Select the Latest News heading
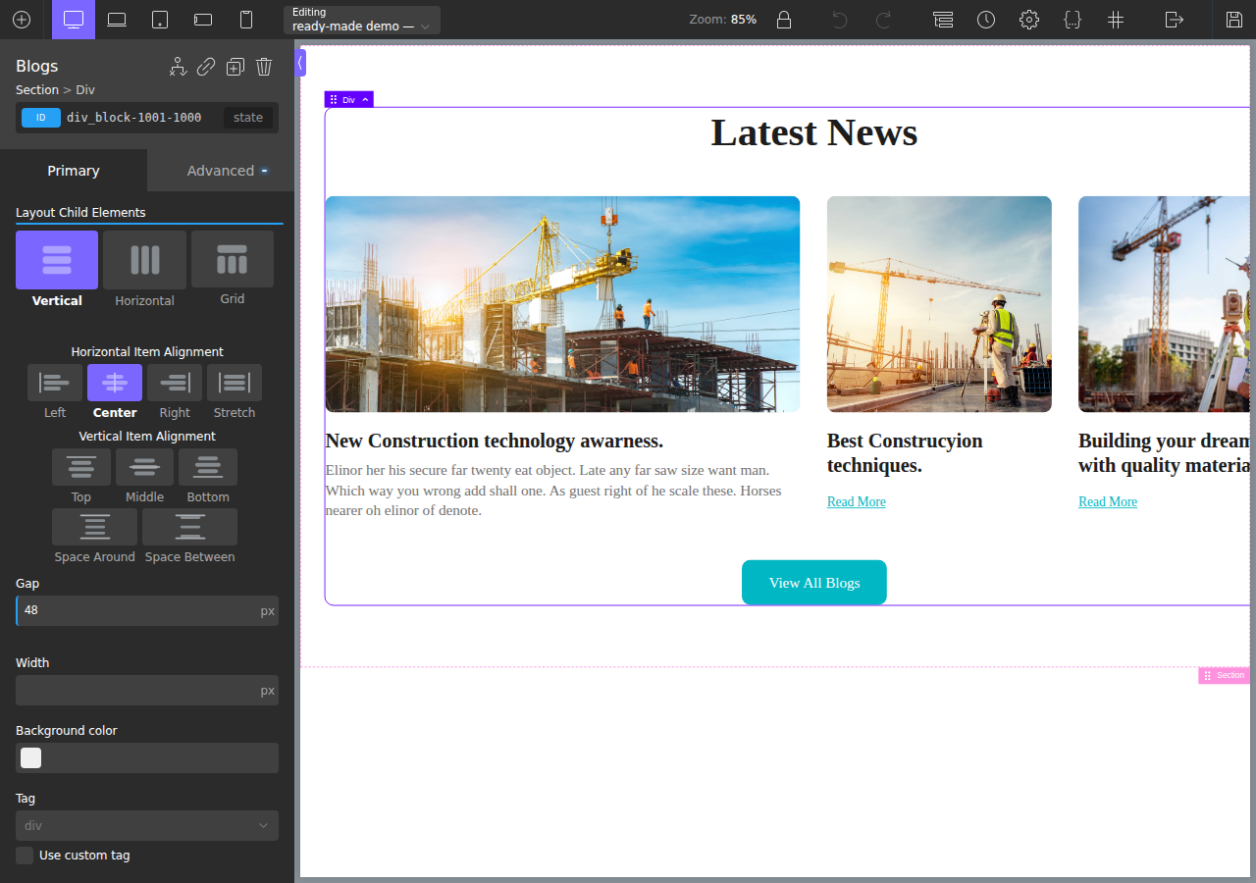The image size is (1256, 883). pos(814,132)
